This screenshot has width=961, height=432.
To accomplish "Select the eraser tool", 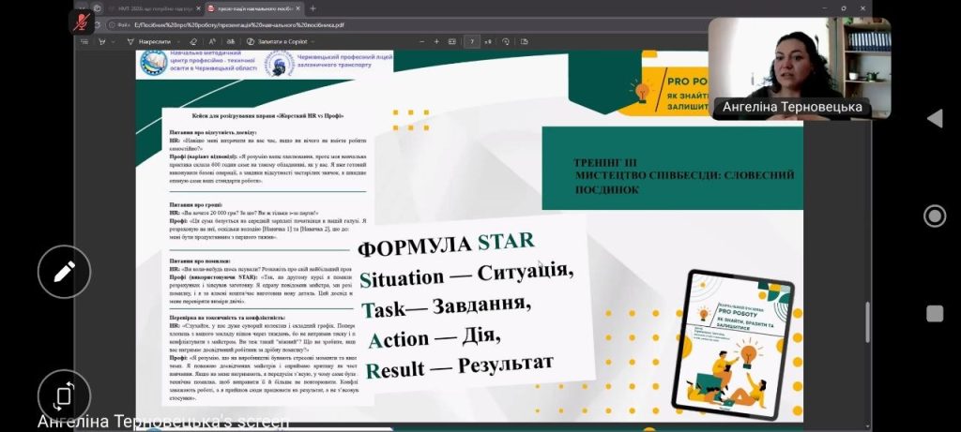I will point(193,42).
